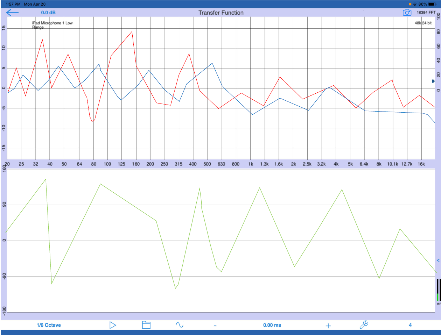Tap the Transfer Function title

(x=221, y=13)
